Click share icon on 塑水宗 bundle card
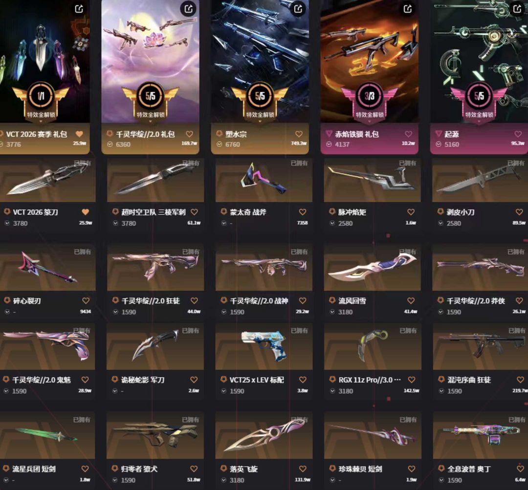528x490 pixels. tap(298, 9)
